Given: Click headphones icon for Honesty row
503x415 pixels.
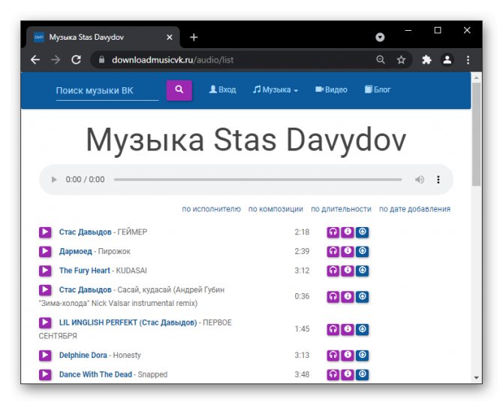Looking at the screenshot, I should click(x=333, y=355).
